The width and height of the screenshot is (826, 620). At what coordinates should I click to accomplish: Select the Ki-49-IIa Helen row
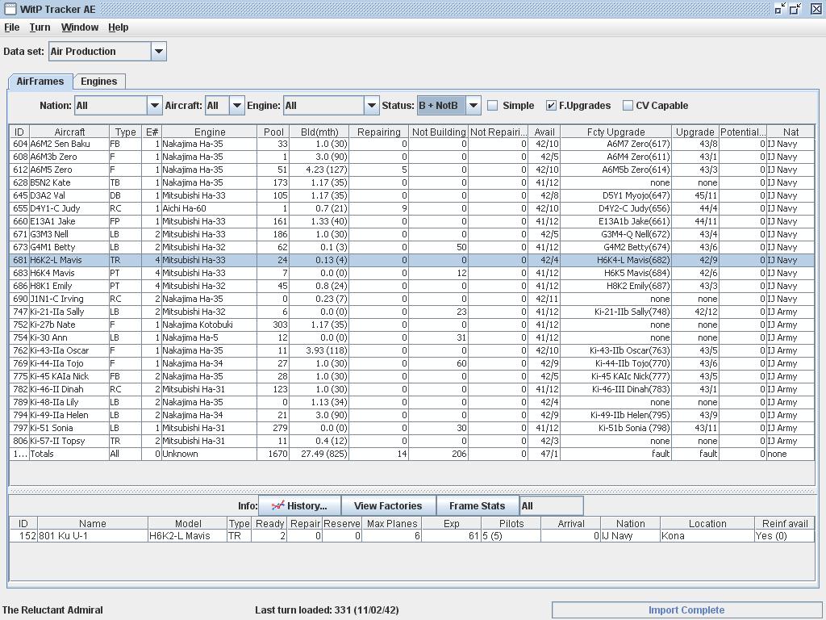(412, 415)
